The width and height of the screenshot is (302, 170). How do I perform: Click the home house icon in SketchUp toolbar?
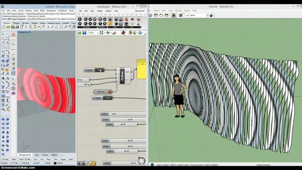[151, 15]
